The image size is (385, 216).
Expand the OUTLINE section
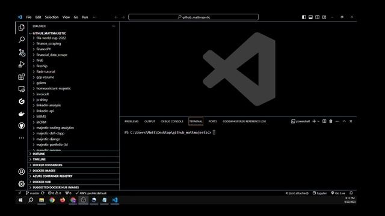click(73, 154)
